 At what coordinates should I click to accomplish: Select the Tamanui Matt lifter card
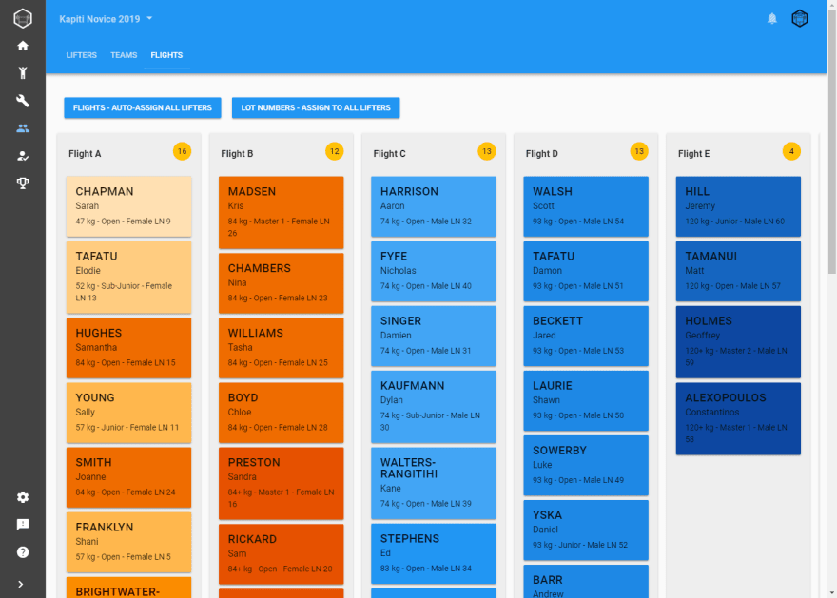pos(738,271)
